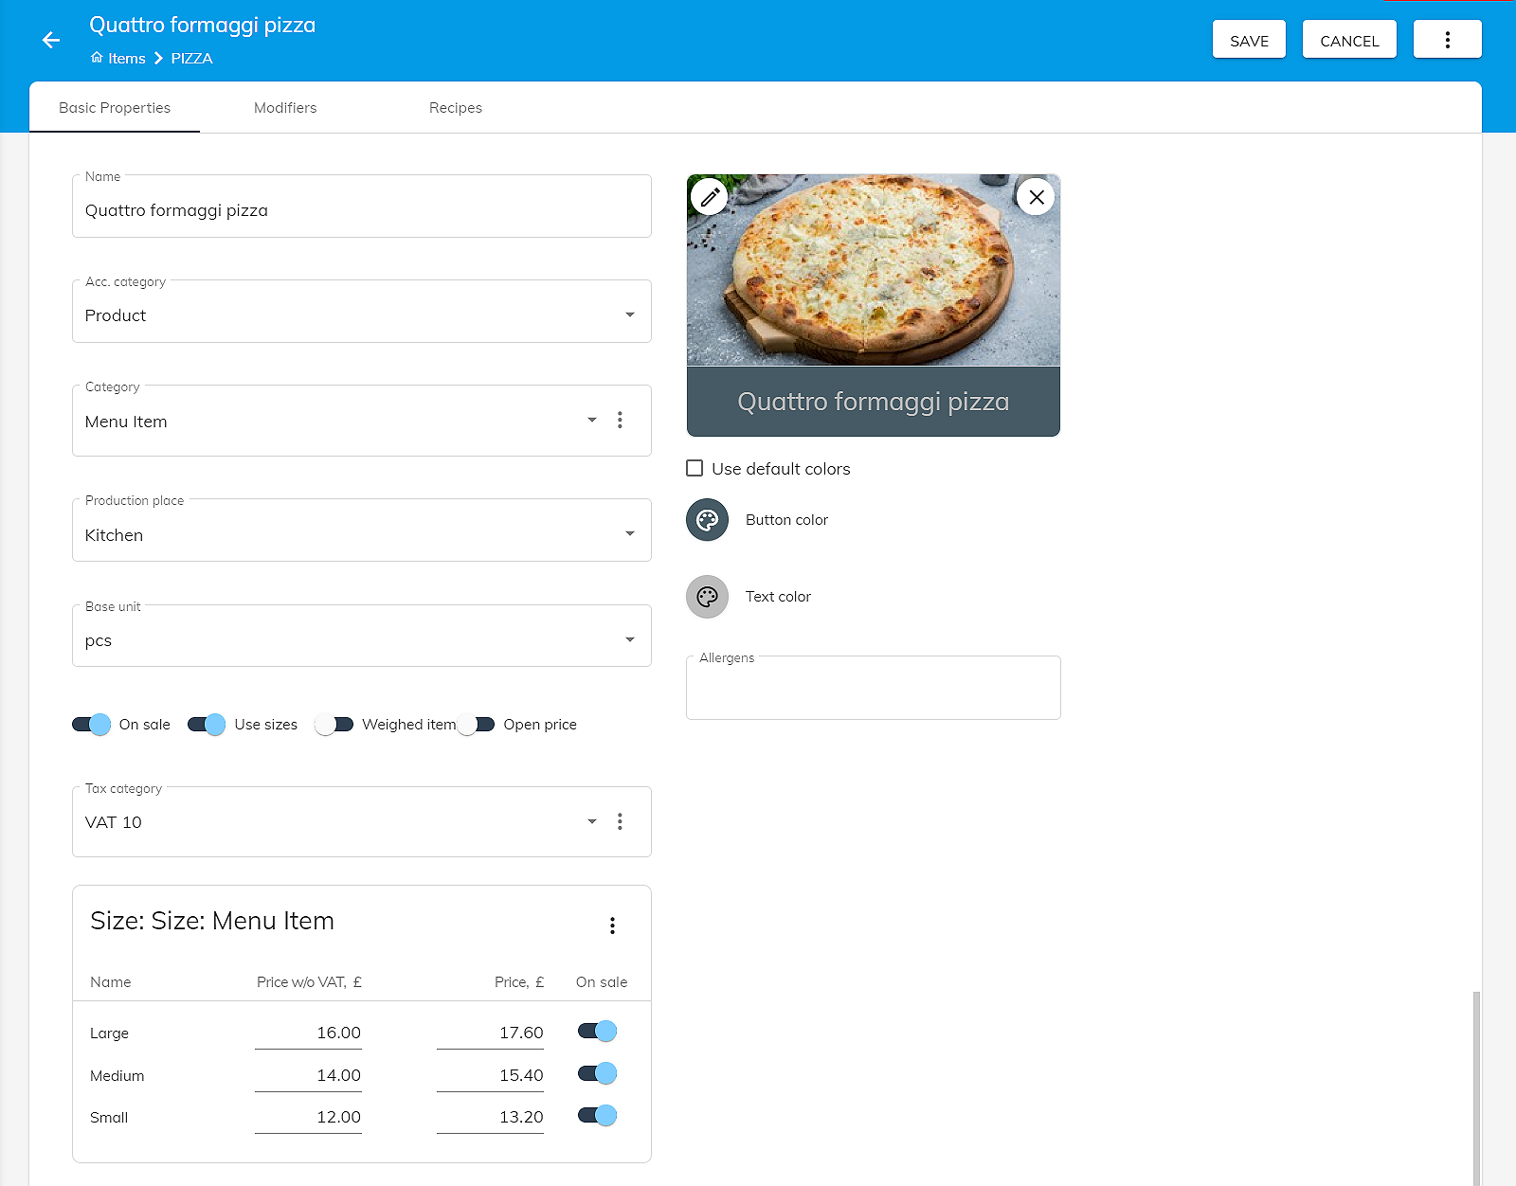The width and height of the screenshot is (1516, 1186).
Task: Open the Recipes tab
Action: coord(455,108)
